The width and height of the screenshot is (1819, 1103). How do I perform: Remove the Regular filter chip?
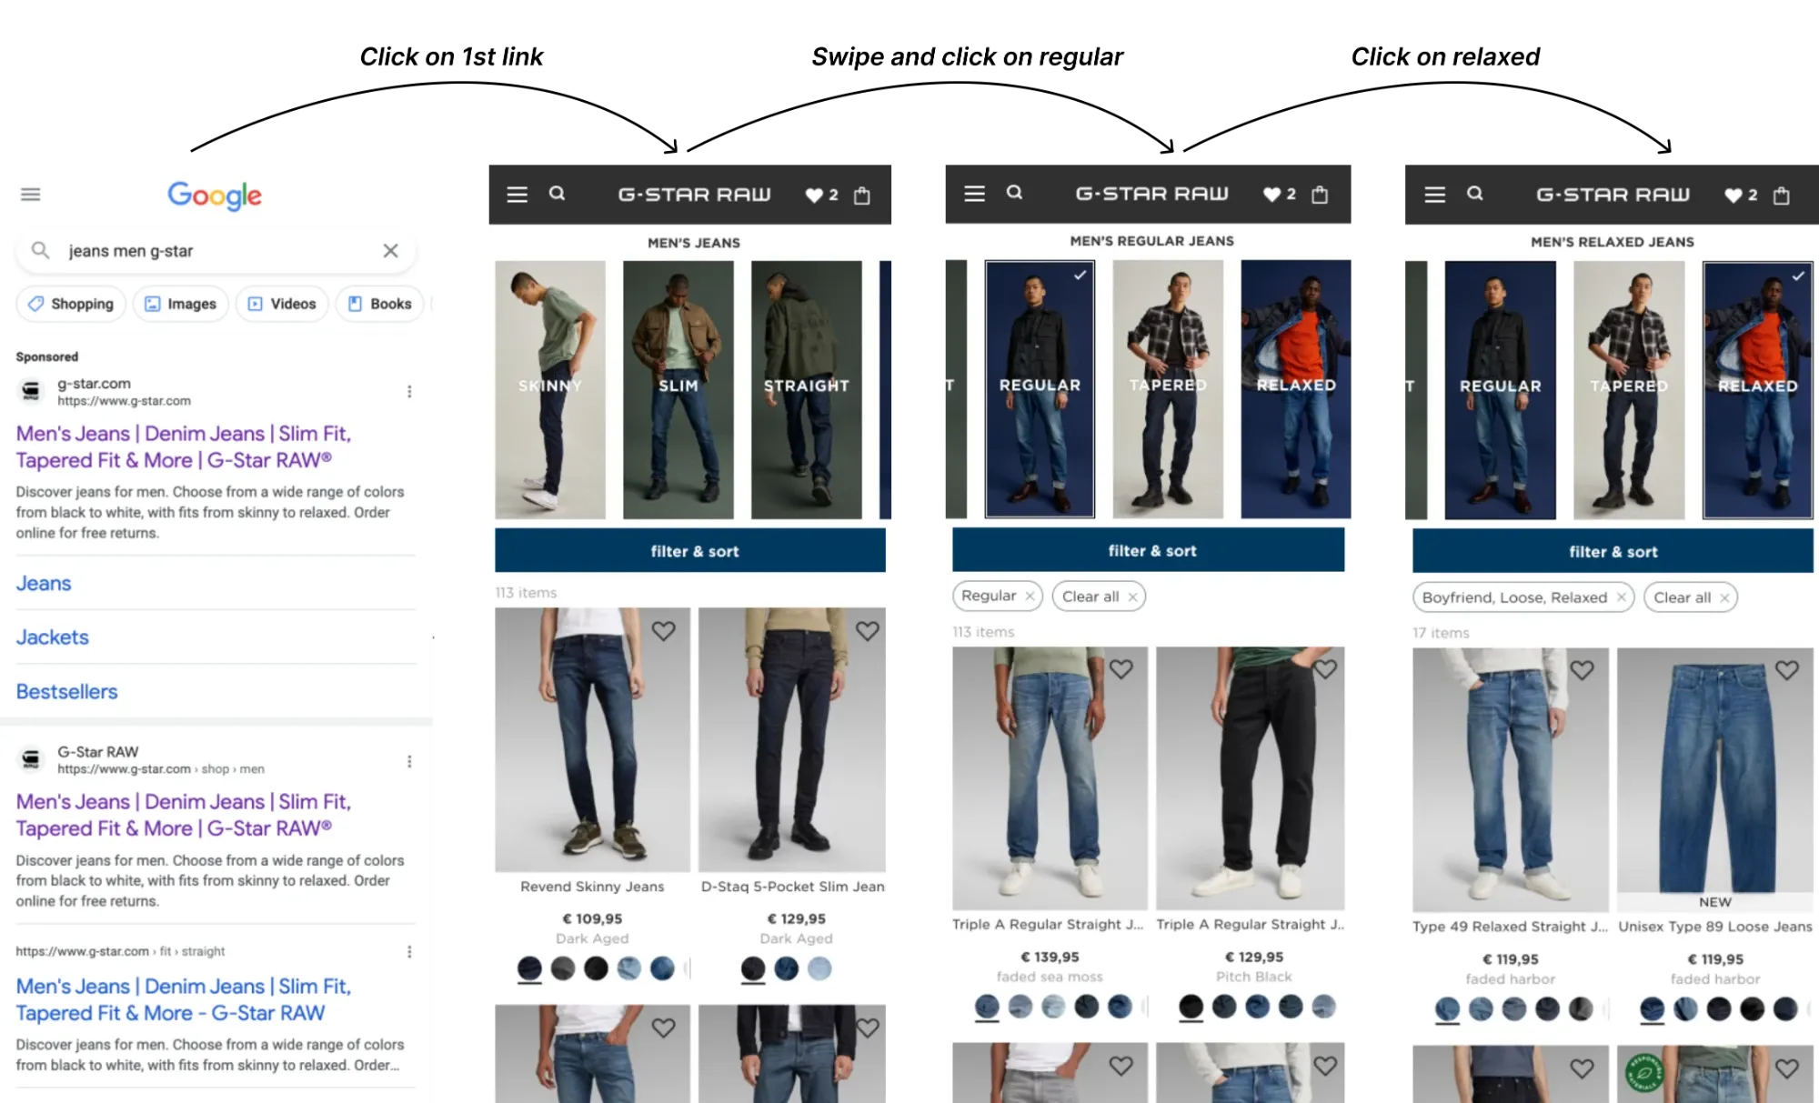[1030, 597]
